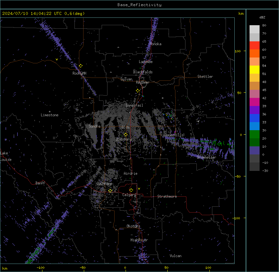Screen dimensions: 279x272
Task: Click the Drumheller label
Action: coord(206,157)
